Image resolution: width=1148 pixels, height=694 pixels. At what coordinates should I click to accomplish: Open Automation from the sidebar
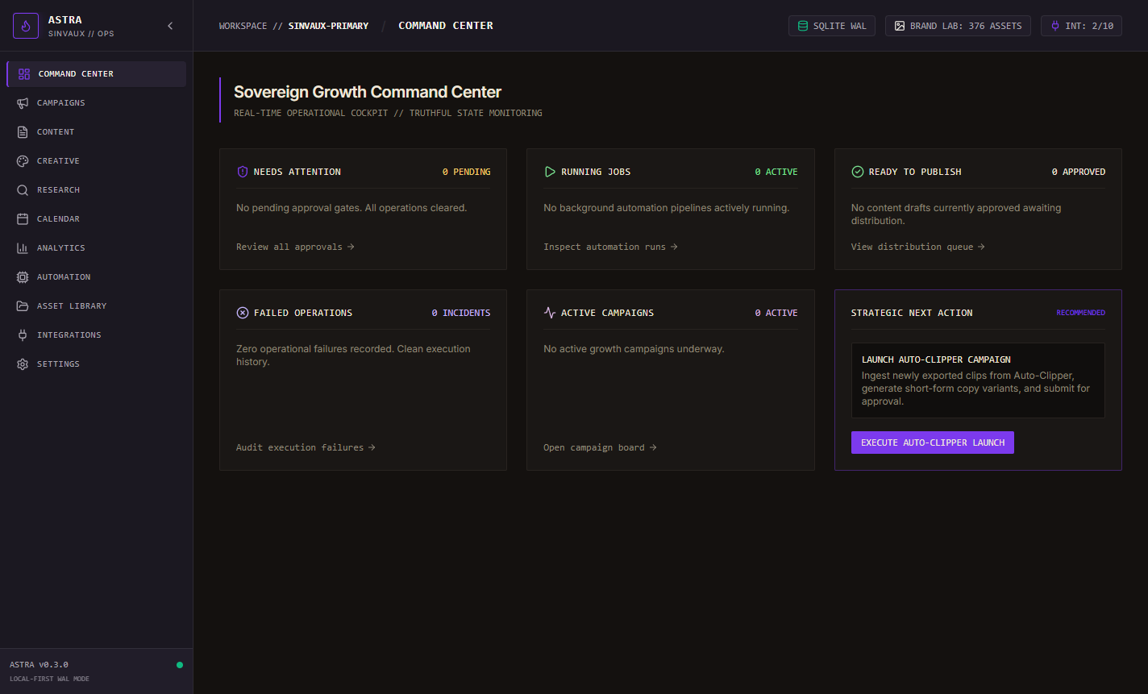(96, 277)
